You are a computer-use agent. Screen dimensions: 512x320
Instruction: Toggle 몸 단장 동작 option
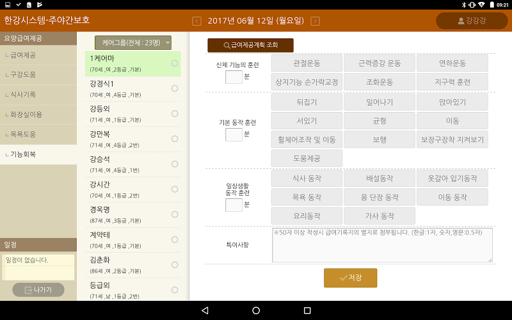(x=380, y=197)
